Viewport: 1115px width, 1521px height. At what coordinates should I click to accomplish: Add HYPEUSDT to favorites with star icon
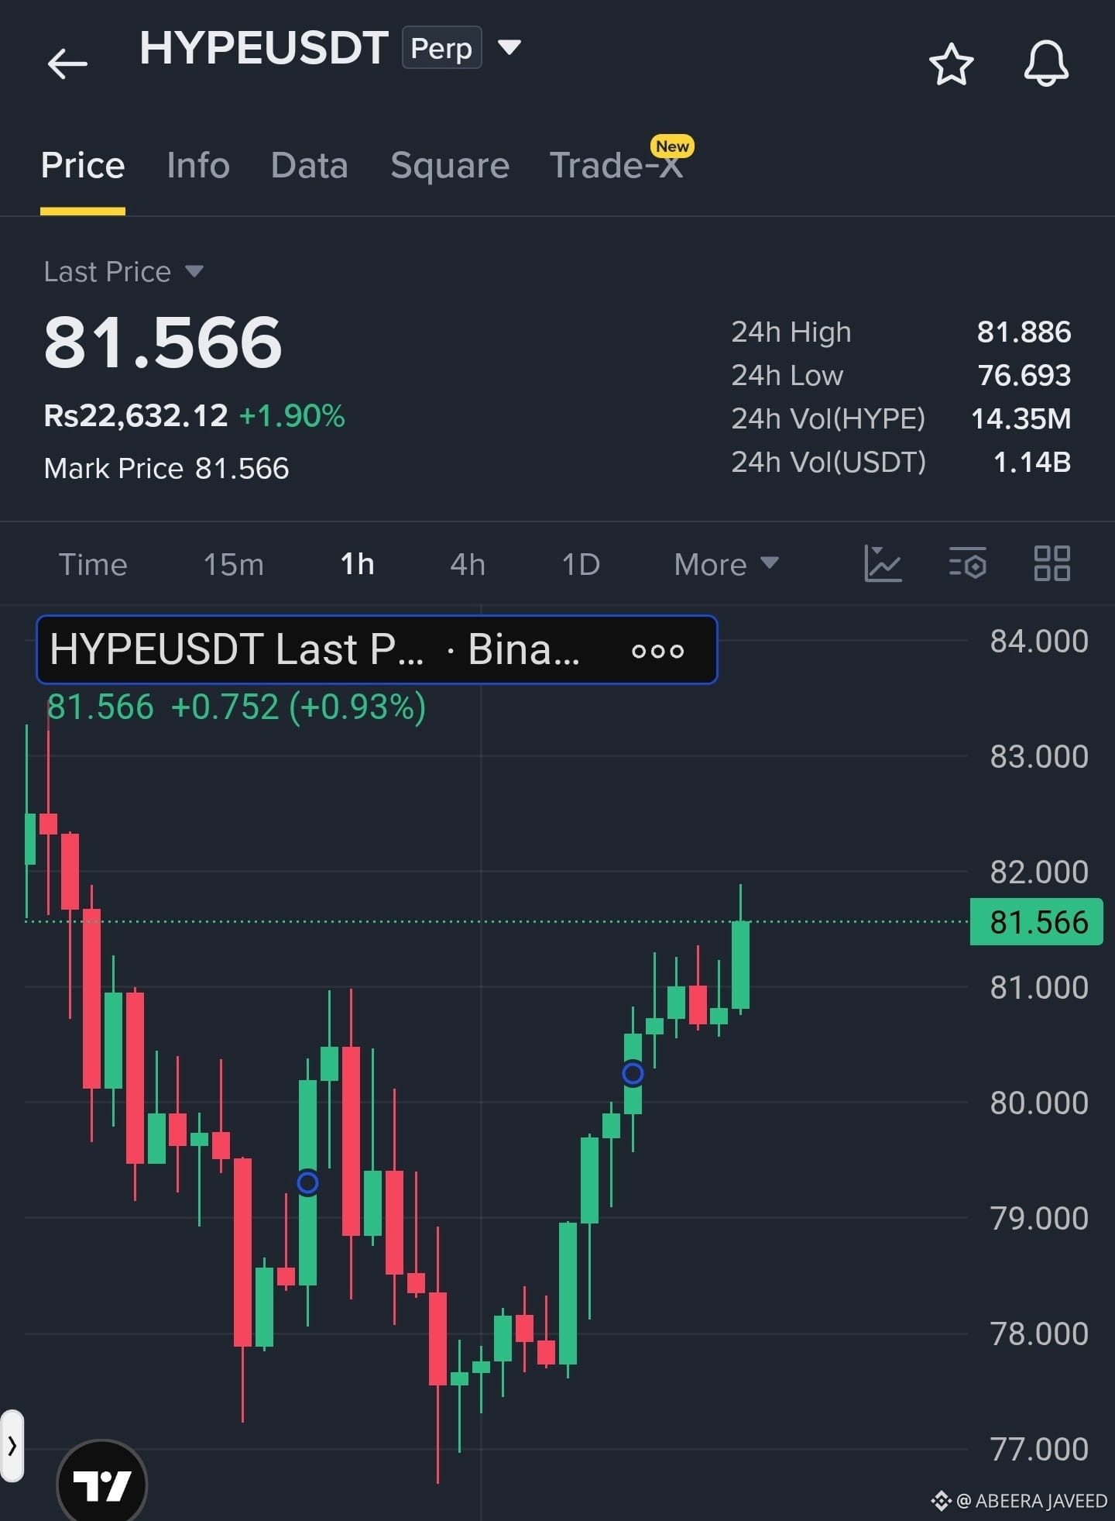click(x=951, y=64)
